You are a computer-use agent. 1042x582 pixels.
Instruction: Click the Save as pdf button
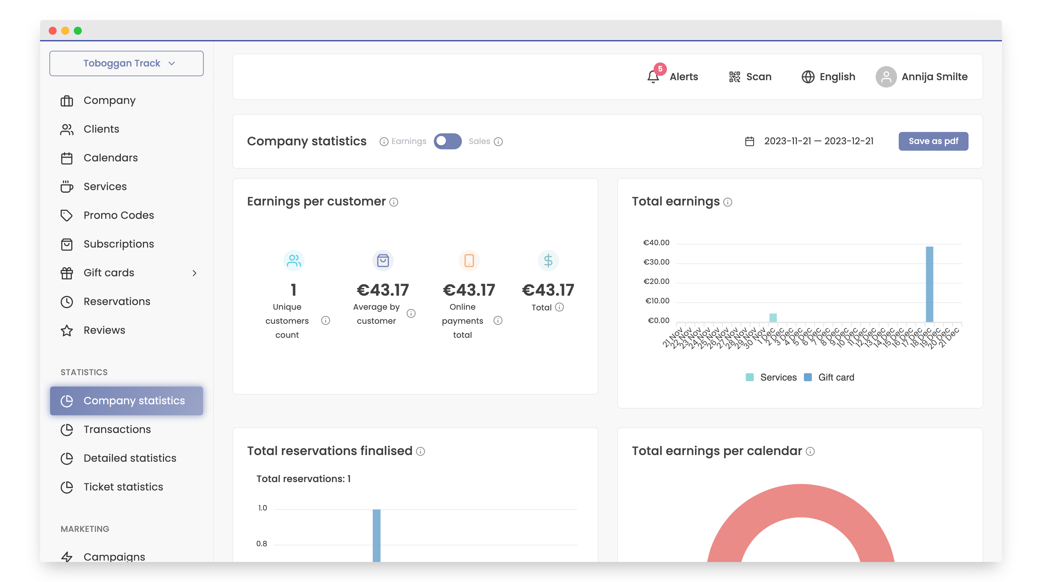(933, 141)
